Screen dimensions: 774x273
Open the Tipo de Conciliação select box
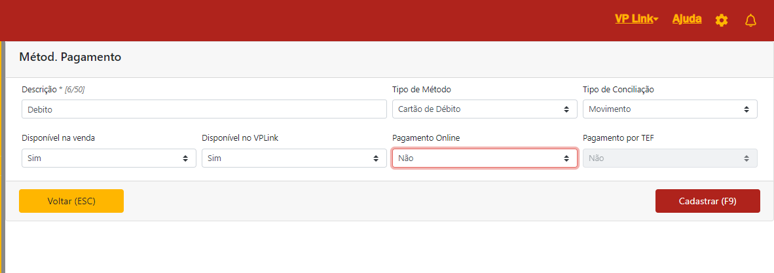click(x=669, y=109)
